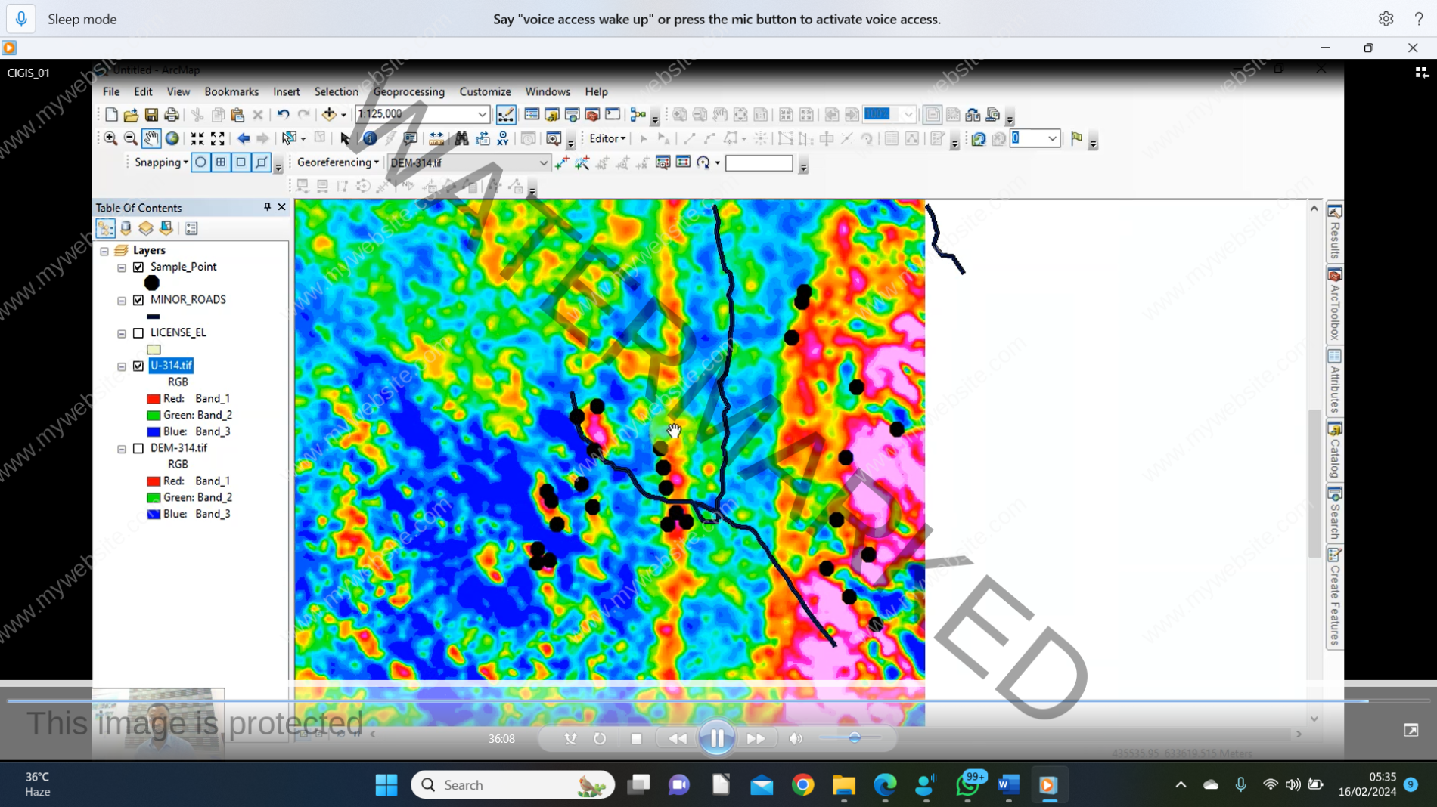Viewport: 1437px width, 807px height.
Task: Open voice access settings gear
Action: click(x=1386, y=19)
